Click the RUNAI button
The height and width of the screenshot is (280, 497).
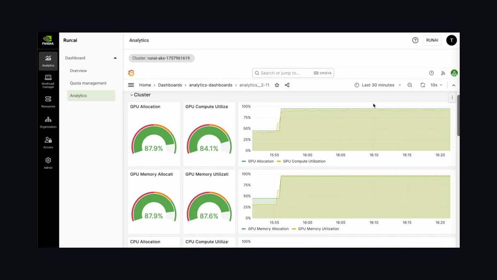(432, 40)
